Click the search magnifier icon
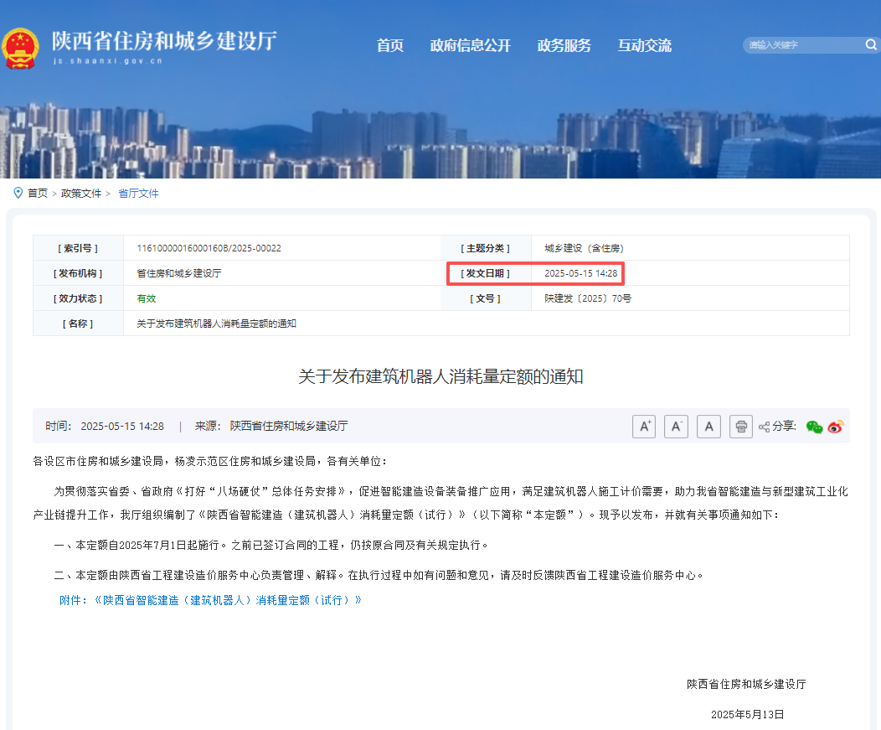The height and width of the screenshot is (730, 881). pos(871,45)
